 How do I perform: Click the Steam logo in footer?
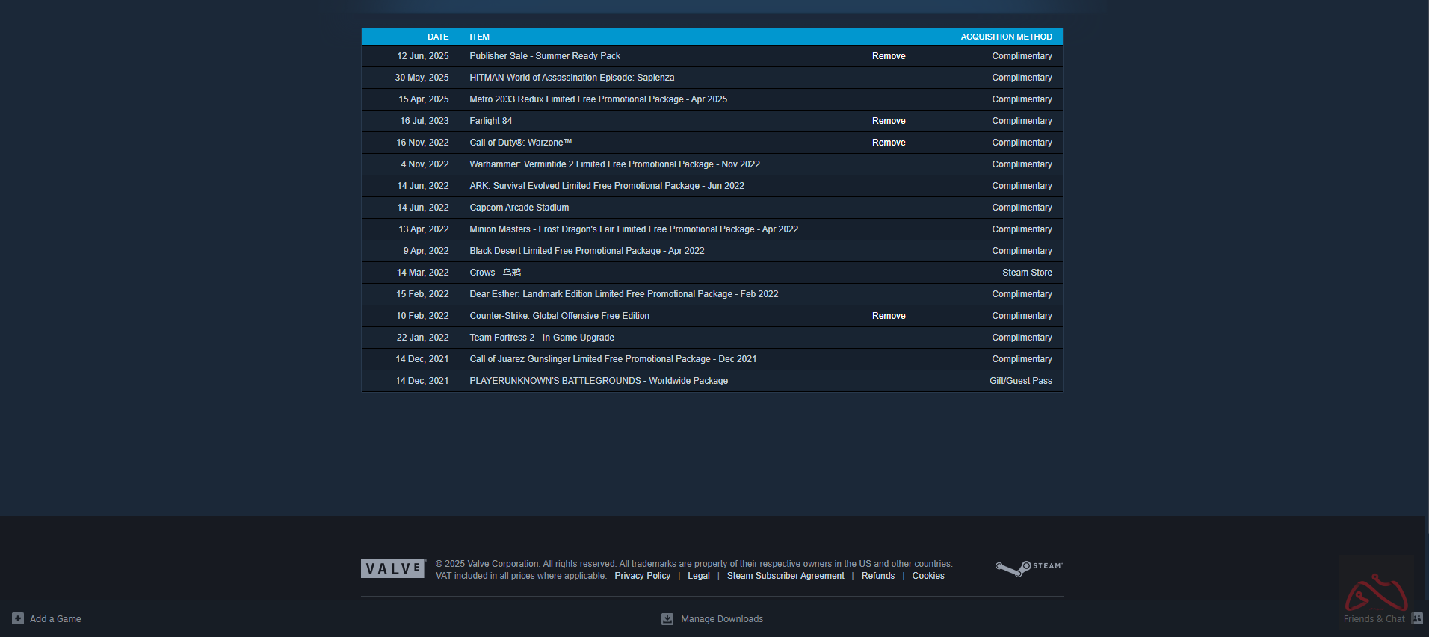coord(1028,568)
